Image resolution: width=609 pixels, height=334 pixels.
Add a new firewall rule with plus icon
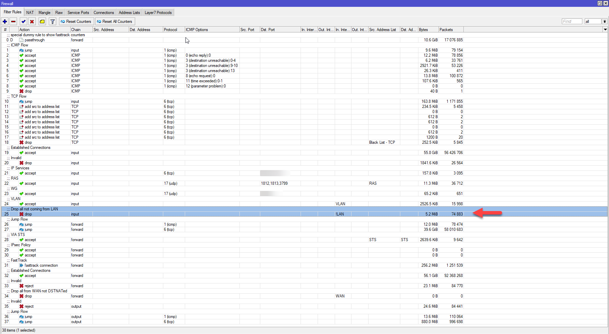coord(5,22)
